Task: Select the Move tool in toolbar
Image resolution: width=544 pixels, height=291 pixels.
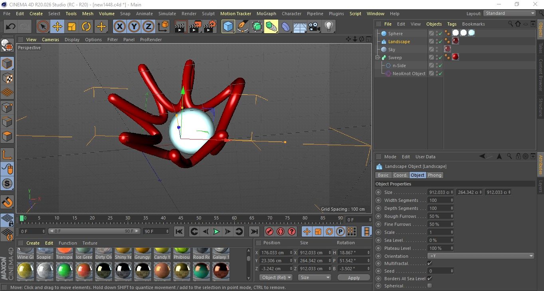Action: click(x=57, y=27)
